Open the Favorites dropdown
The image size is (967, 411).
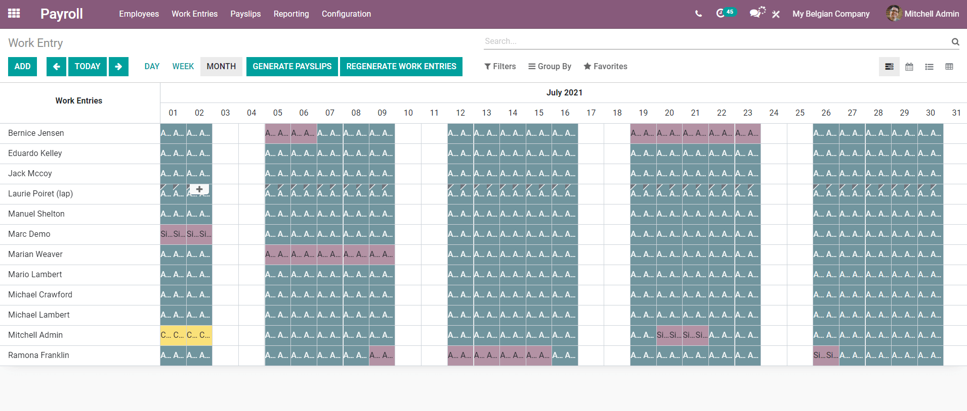(x=605, y=67)
